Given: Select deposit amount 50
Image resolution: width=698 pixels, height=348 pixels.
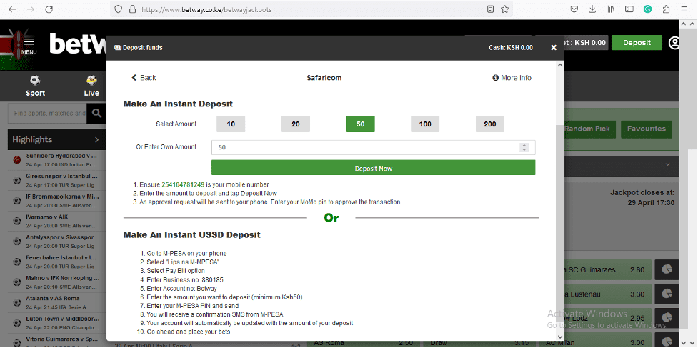Looking at the screenshot, I should pos(361,124).
